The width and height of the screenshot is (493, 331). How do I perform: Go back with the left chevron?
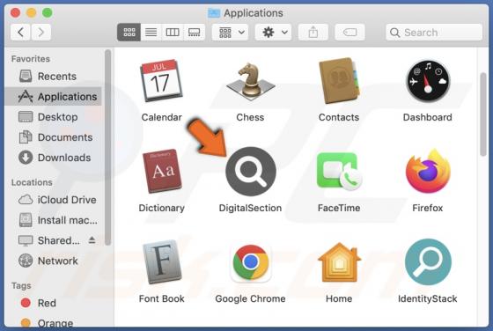20,32
